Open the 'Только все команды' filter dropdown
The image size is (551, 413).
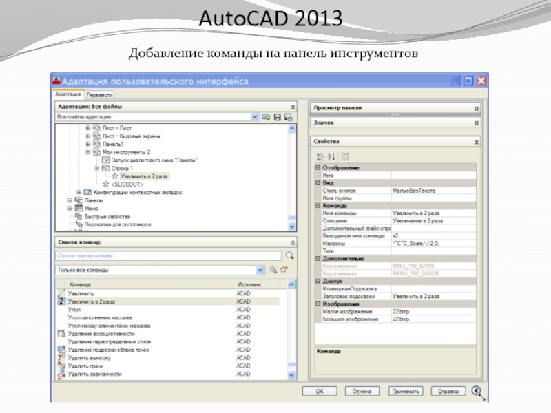[261, 270]
